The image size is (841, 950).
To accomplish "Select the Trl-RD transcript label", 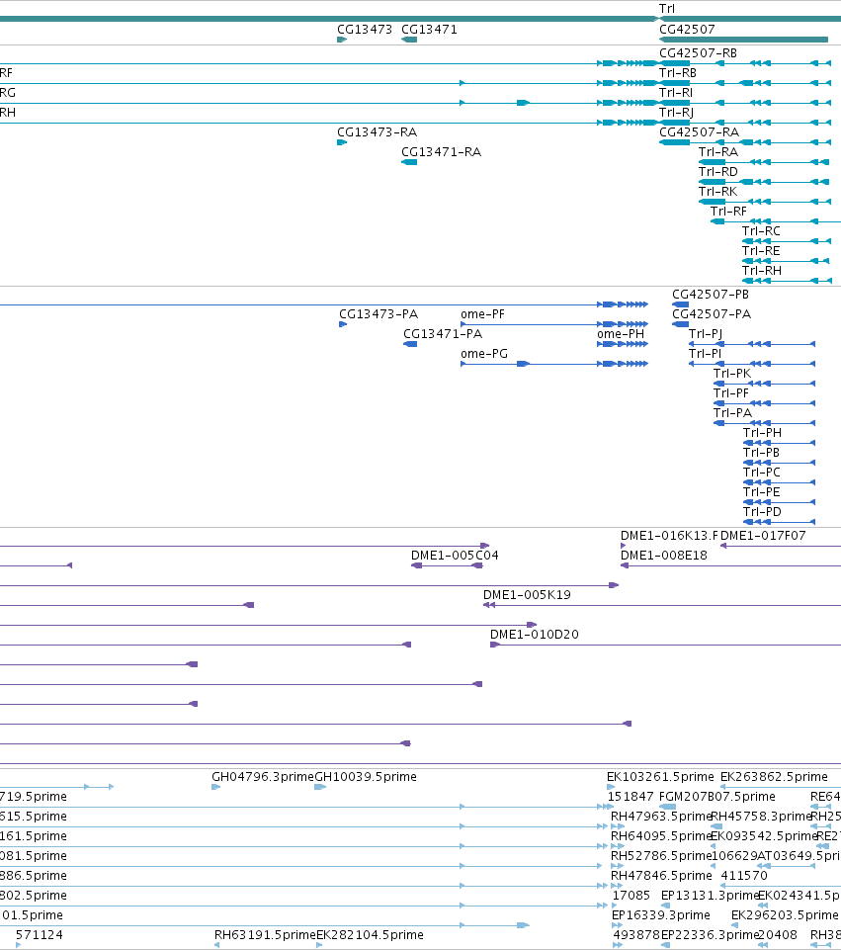I will point(718,172).
